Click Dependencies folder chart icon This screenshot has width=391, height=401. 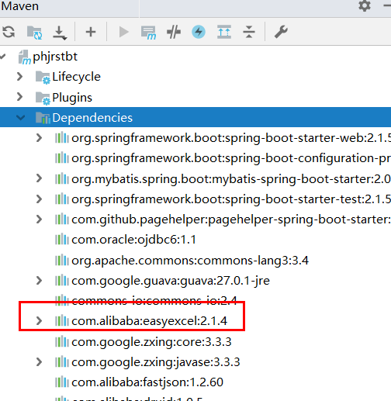(43, 118)
